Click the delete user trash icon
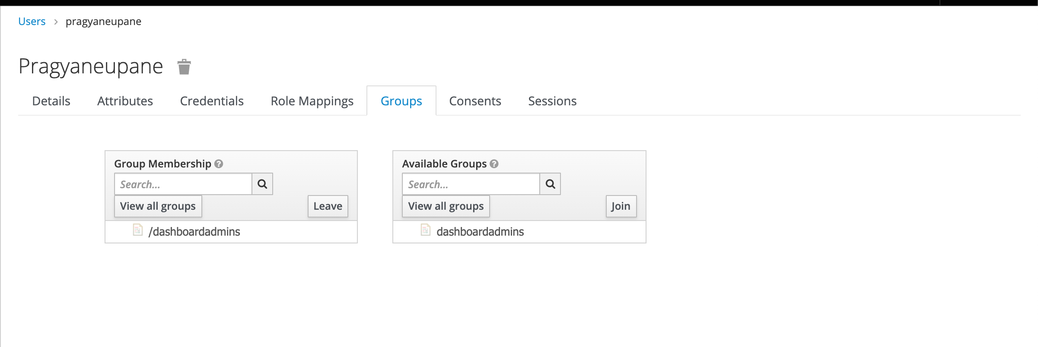Screen dimensions: 1038x347 184,67
